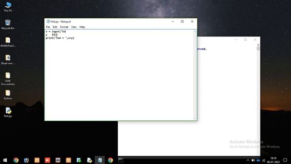Select the 4th6thPract folder on desktop
Viewport: 291px width, 164px height.
point(8,42)
